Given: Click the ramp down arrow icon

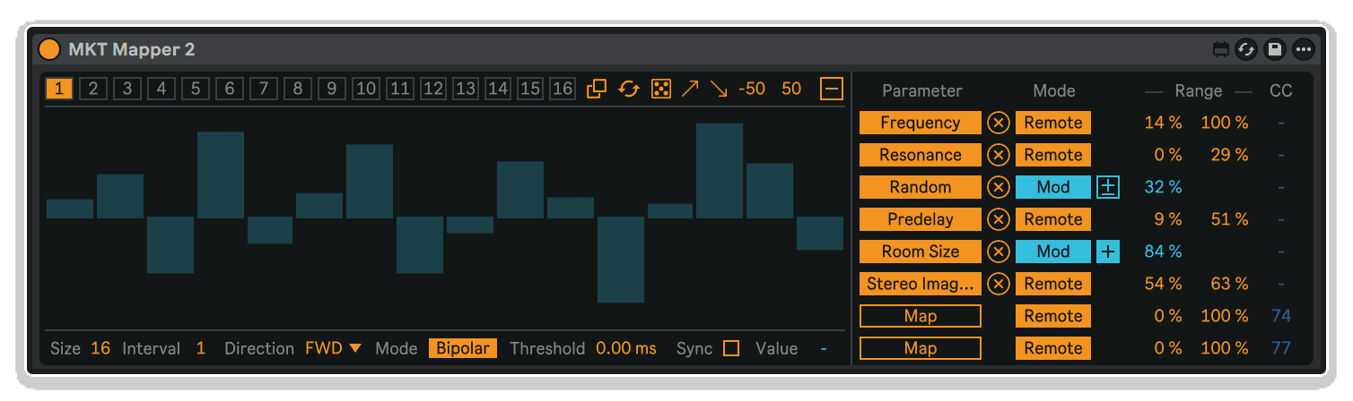Looking at the screenshot, I should coord(719,89).
